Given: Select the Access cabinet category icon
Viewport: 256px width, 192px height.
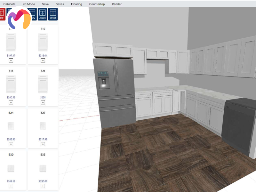Looking at the screenshot, I should 43,14.
